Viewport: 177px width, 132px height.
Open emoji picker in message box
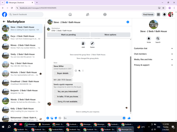pyautogui.click(x=124, y=118)
